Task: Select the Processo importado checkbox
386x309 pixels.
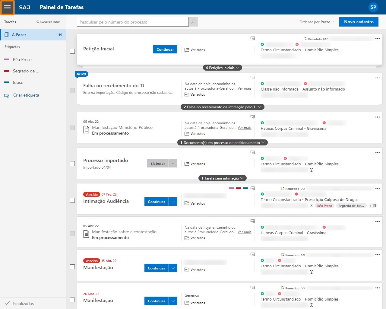Action: (x=72, y=164)
